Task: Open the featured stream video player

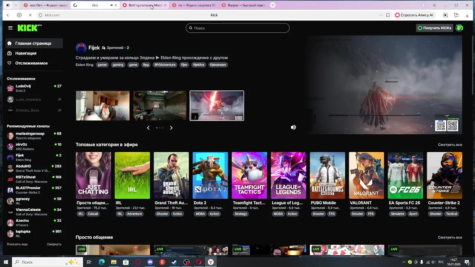Action: point(384,85)
